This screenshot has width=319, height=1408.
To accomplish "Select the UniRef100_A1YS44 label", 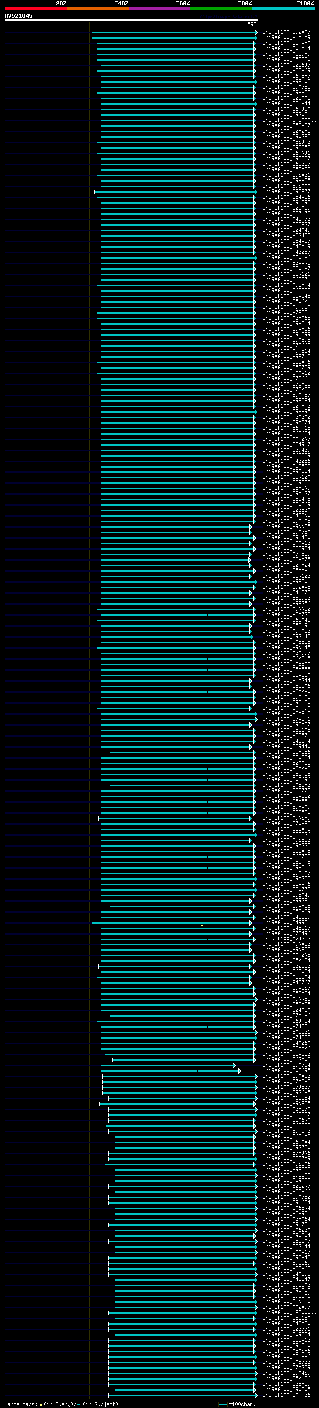I will [286, 680].
